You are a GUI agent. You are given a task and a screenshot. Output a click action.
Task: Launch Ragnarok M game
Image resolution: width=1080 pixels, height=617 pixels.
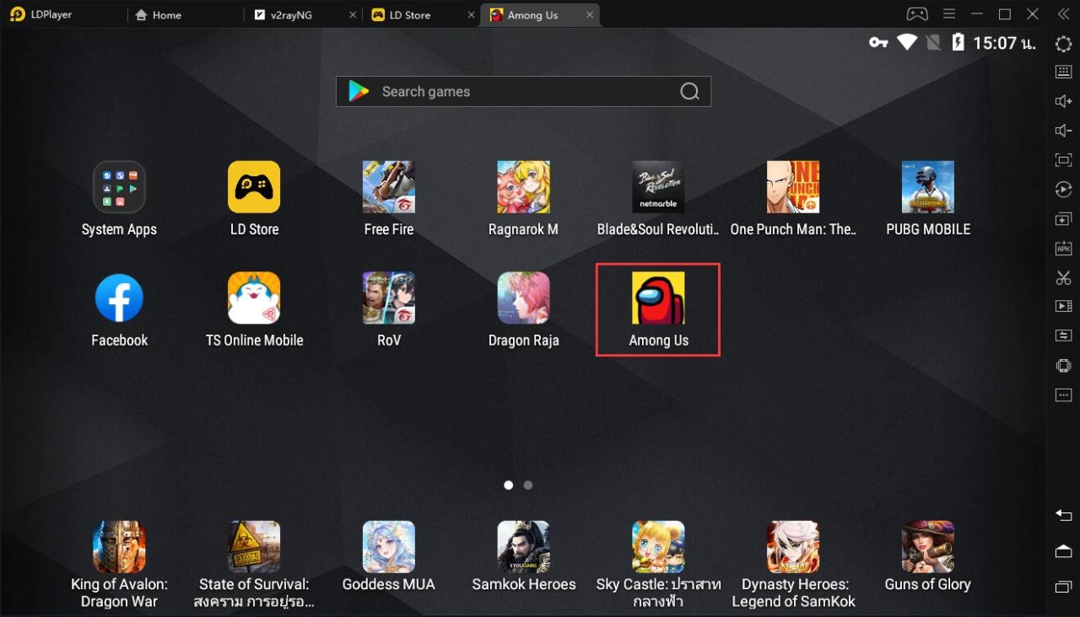523,187
